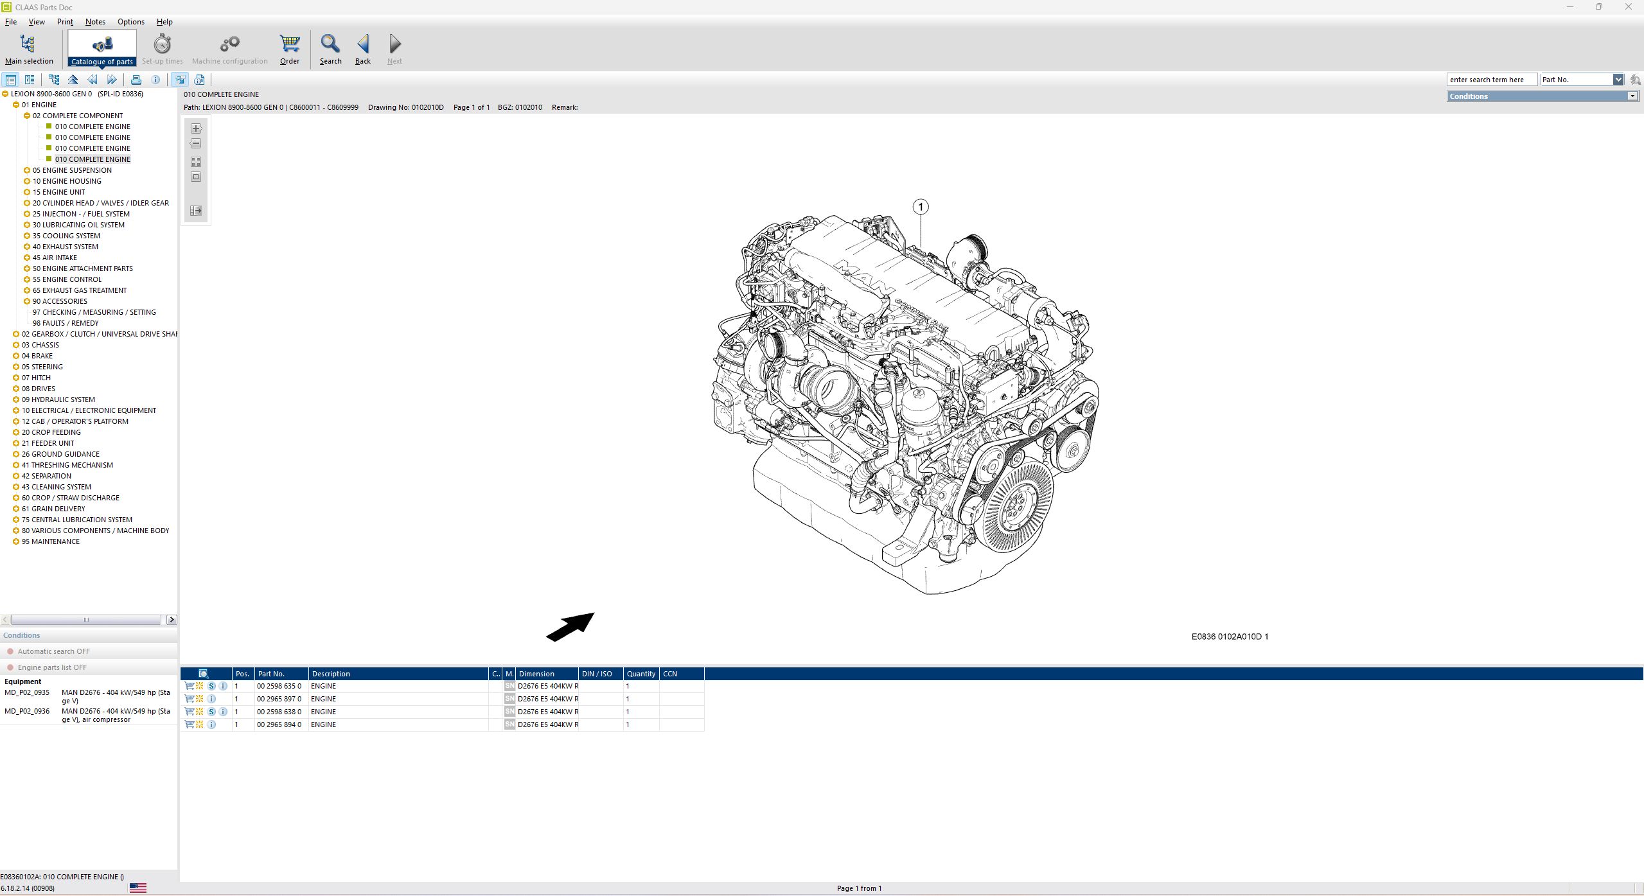Open the Options menu
The image size is (1644, 896).
130,21
